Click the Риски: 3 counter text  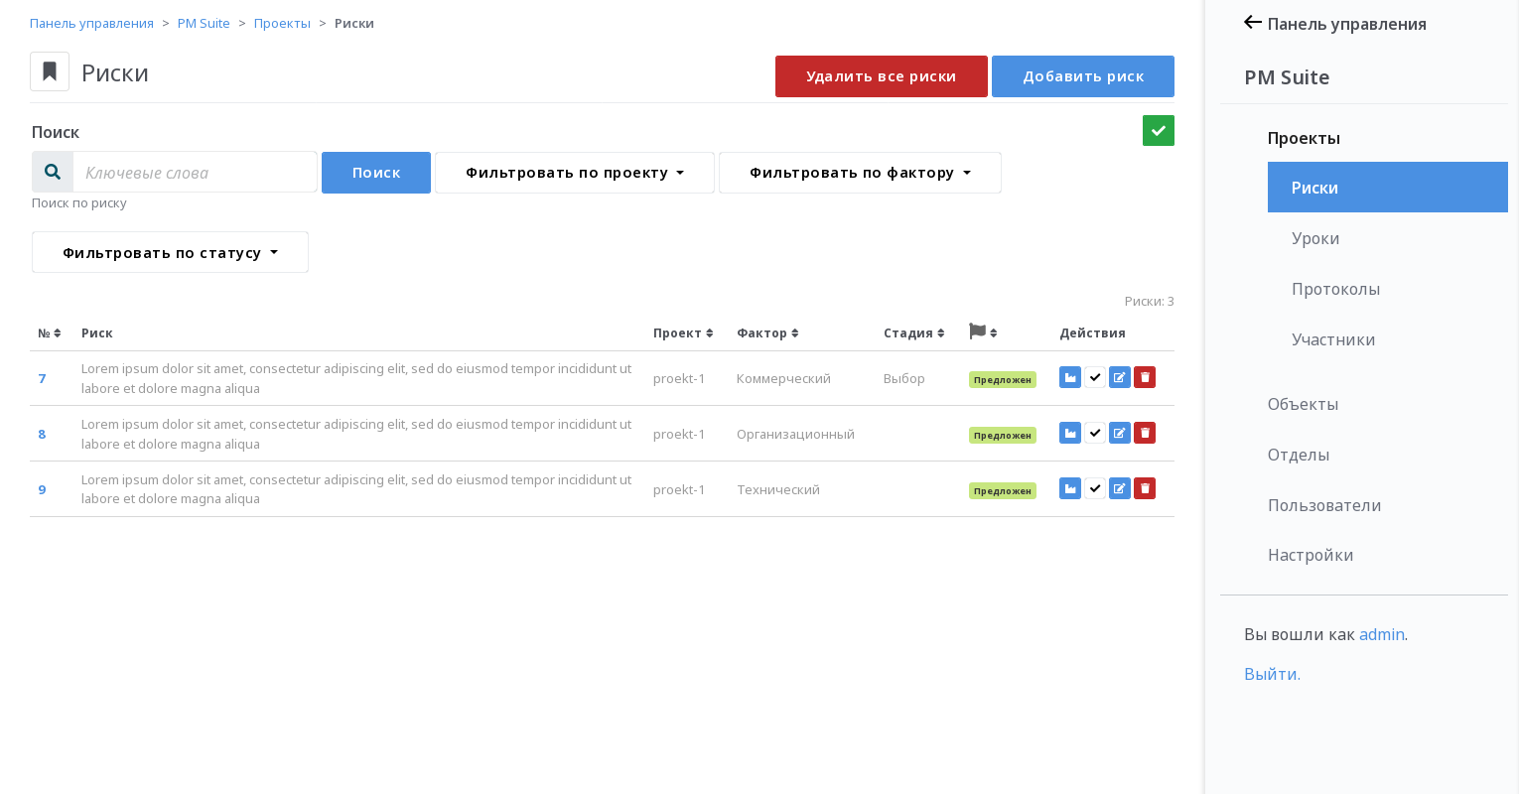pyautogui.click(x=1150, y=301)
